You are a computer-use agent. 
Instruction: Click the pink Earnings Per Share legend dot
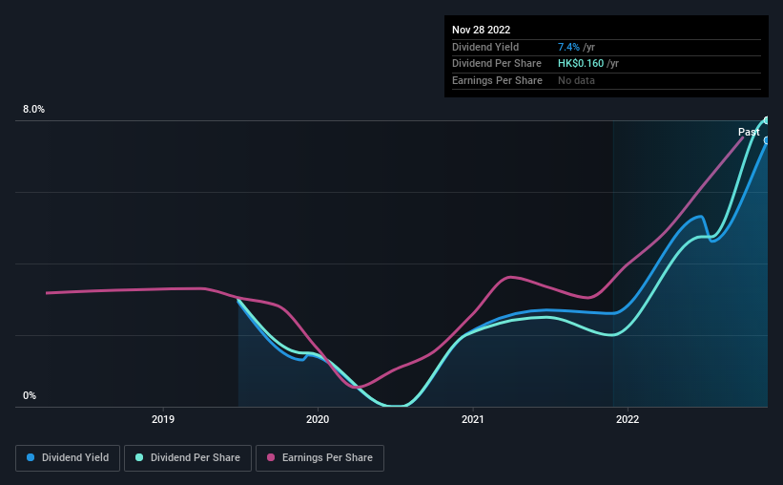[x=271, y=457]
